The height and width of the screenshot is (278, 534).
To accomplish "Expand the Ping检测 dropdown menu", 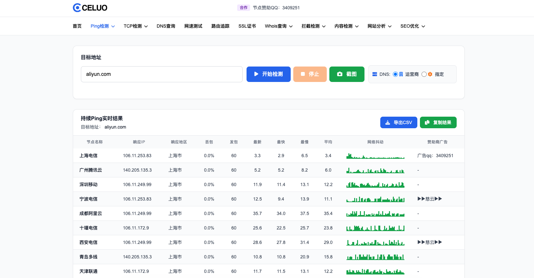I will (x=103, y=26).
